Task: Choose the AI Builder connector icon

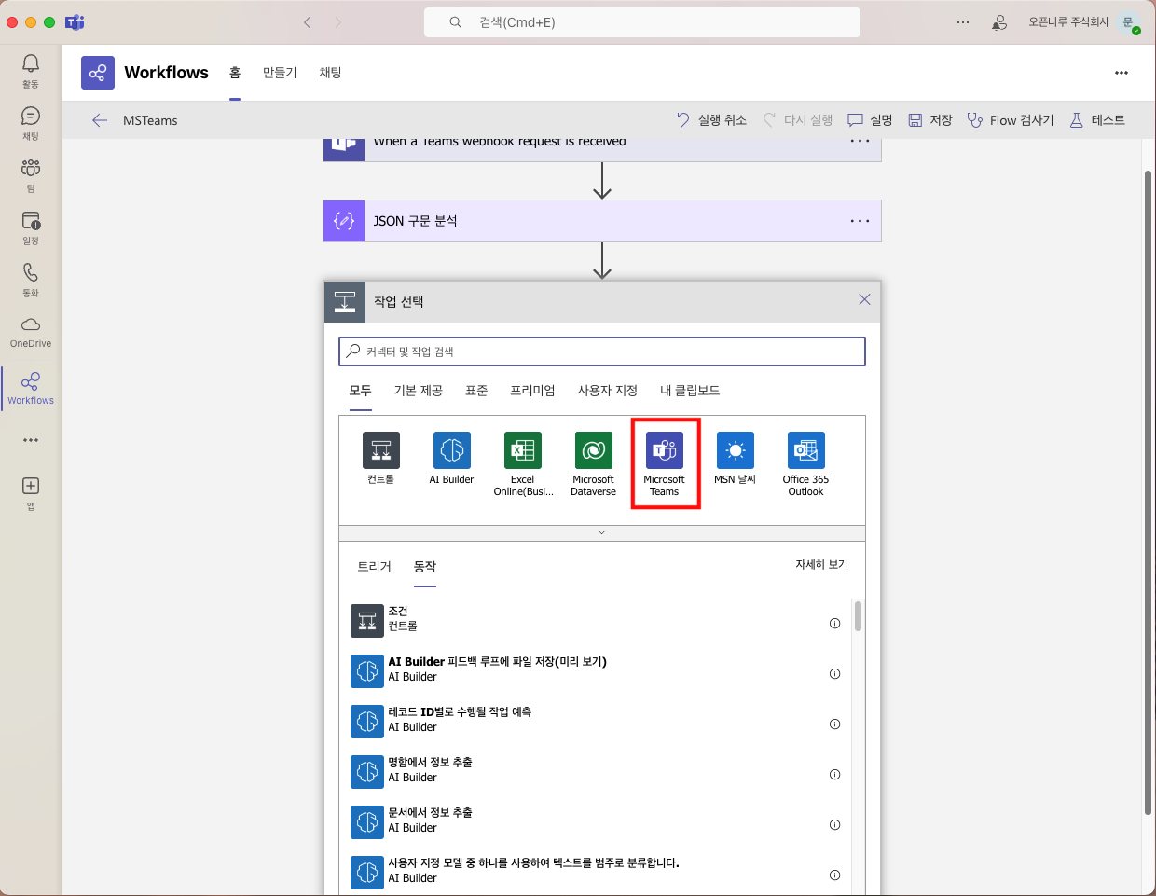Action: point(451,451)
